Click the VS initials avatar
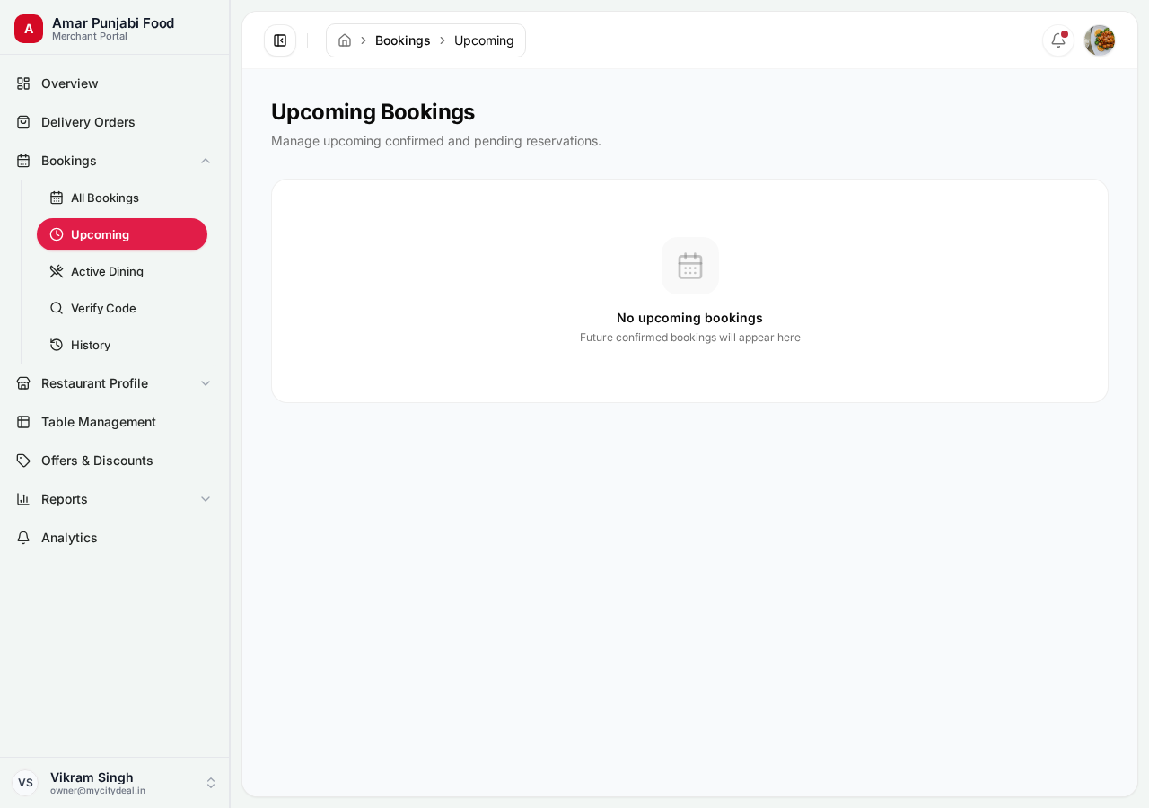Image resolution: width=1149 pixels, height=808 pixels. [25, 783]
